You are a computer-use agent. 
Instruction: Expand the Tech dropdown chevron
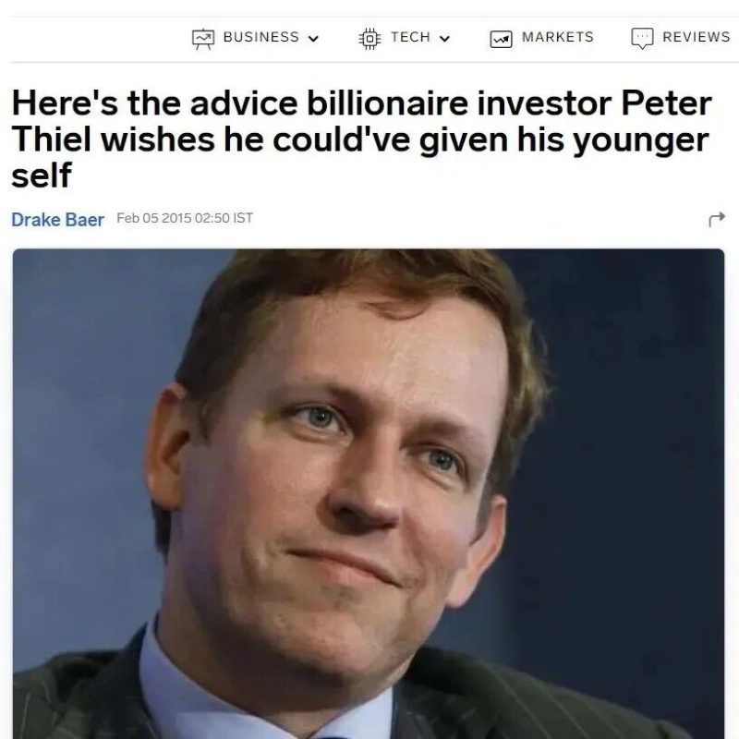(x=444, y=38)
